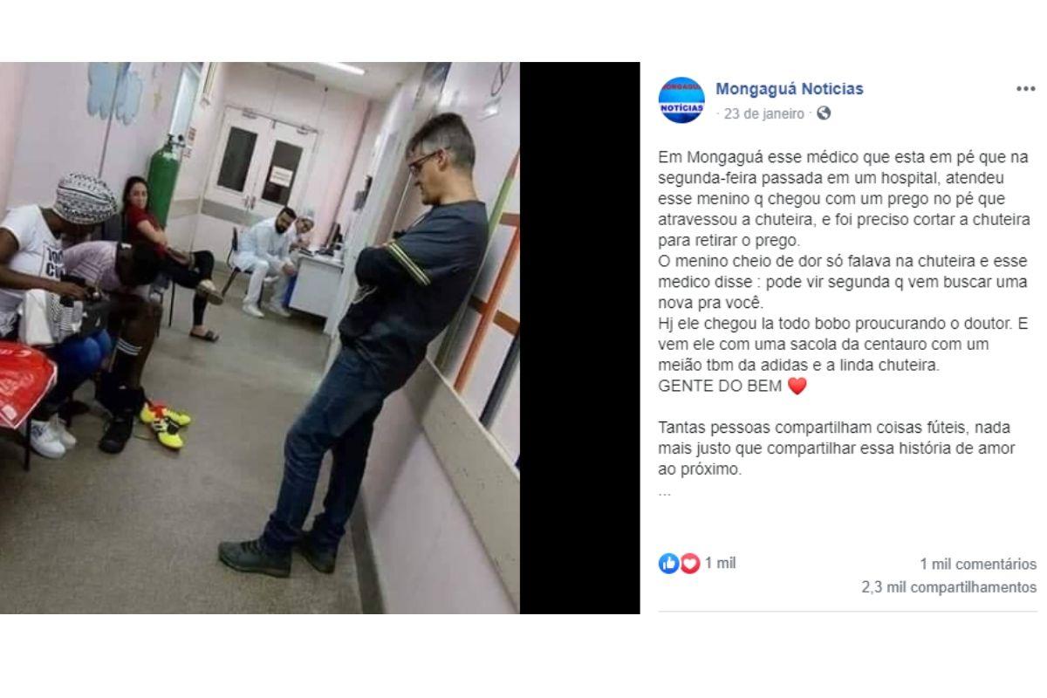The width and height of the screenshot is (1047, 698).
Task: Open the Mongaguá Noticias page link
Action: point(790,89)
